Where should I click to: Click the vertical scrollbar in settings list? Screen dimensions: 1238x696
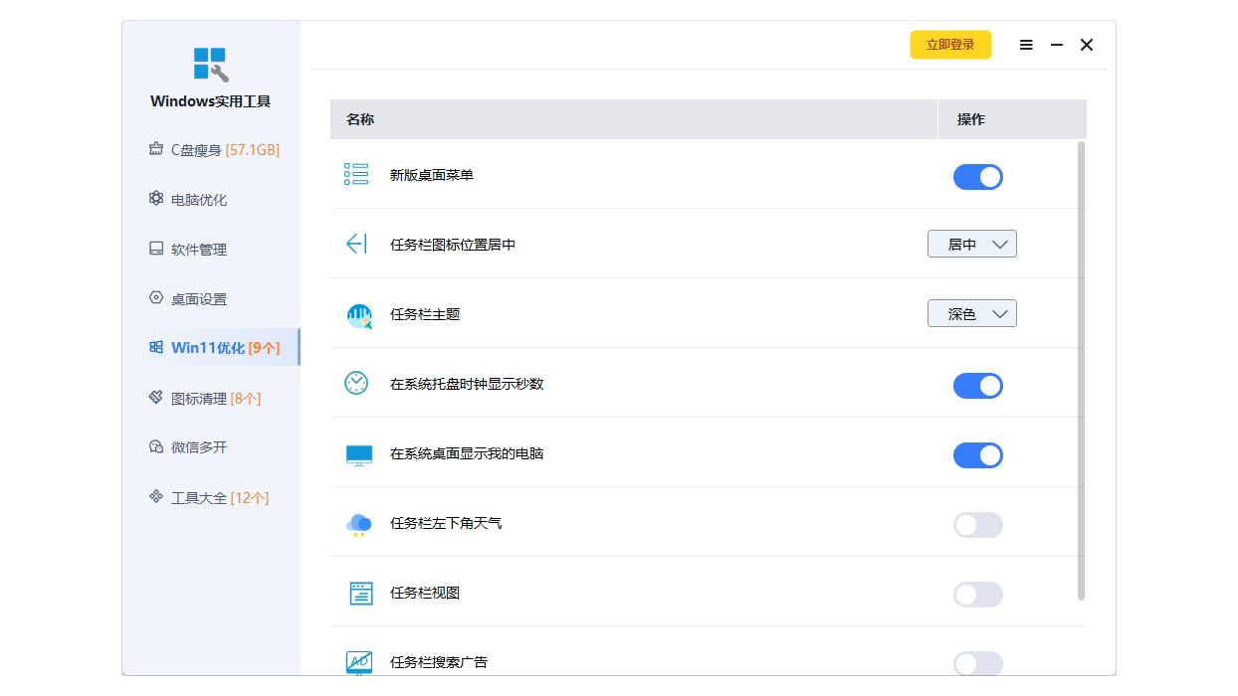[1082, 370]
